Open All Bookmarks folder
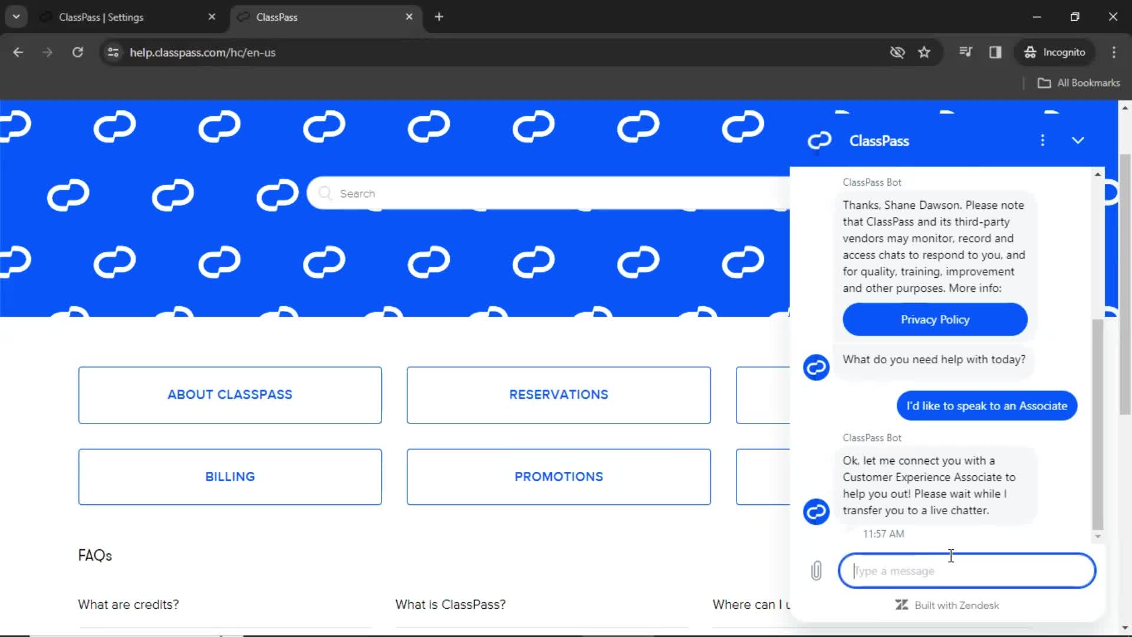 point(1079,83)
